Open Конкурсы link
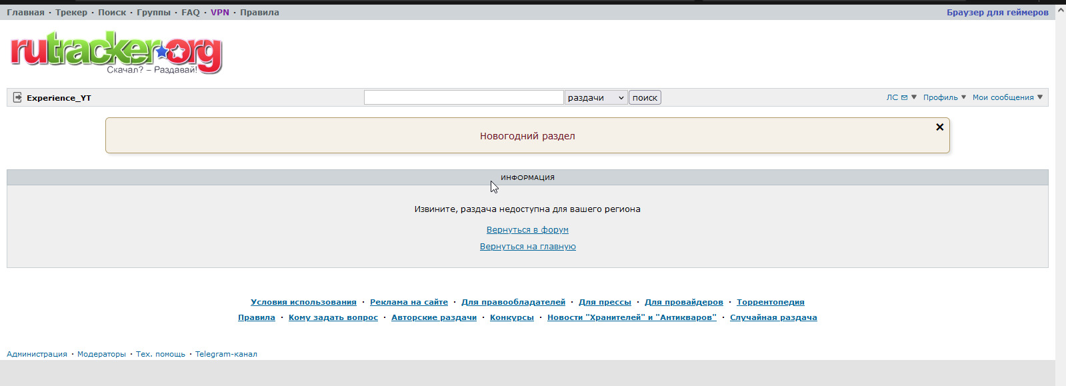 pos(512,317)
